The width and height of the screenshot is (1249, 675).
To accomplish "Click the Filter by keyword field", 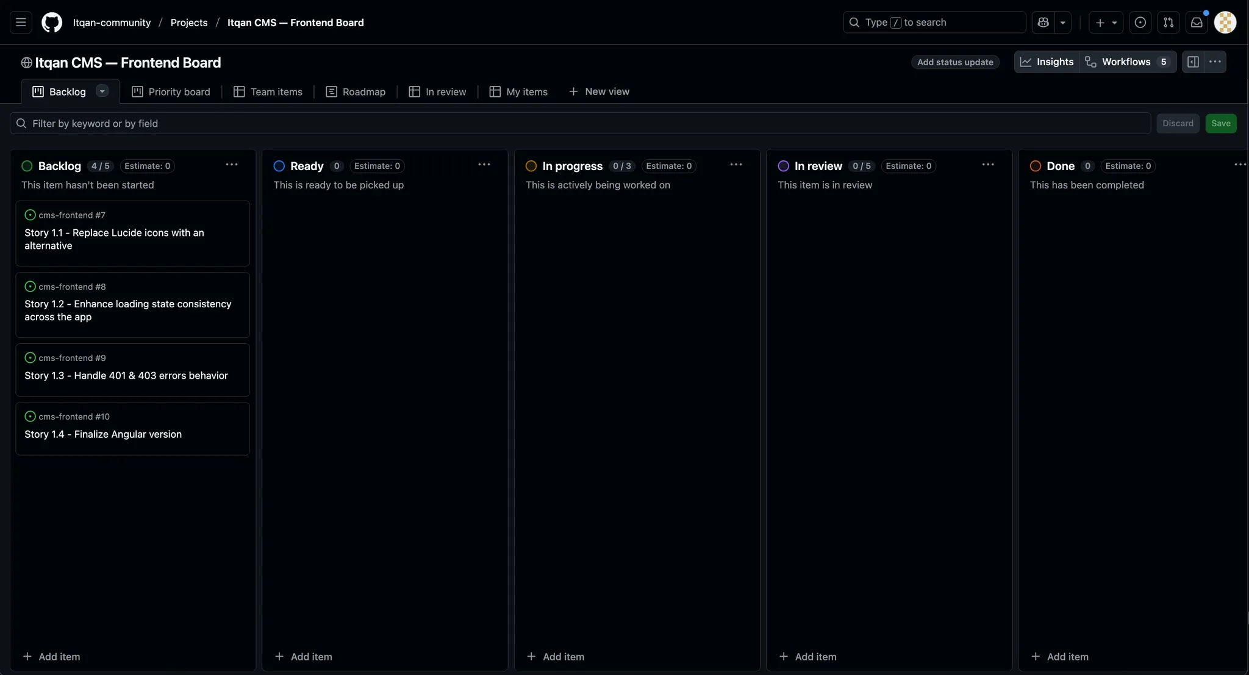I will click(x=579, y=123).
